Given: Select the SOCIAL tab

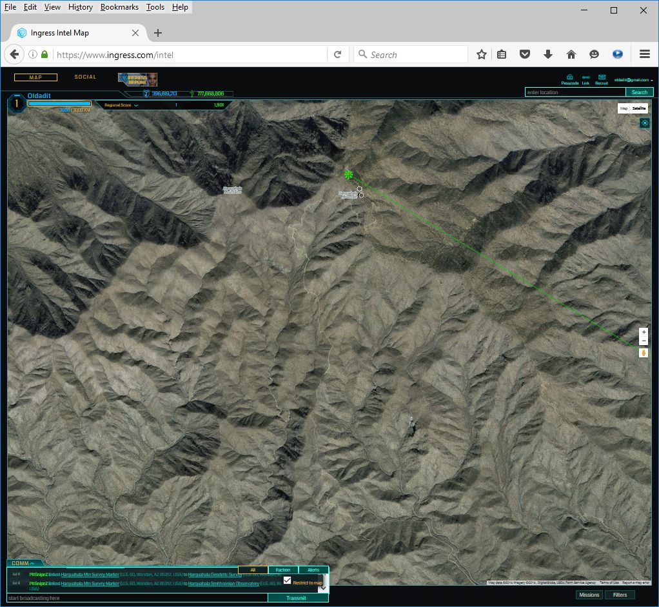Looking at the screenshot, I should [85, 77].
